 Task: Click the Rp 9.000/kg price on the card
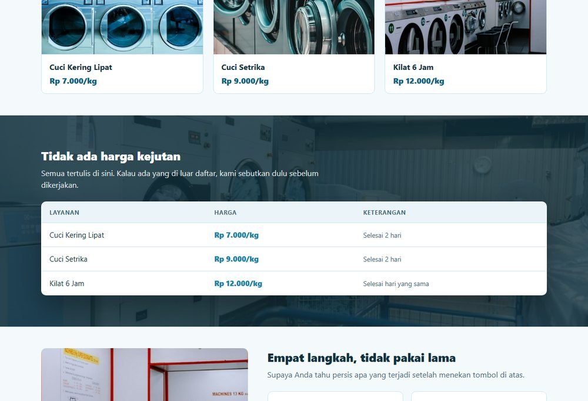point(245,81)
